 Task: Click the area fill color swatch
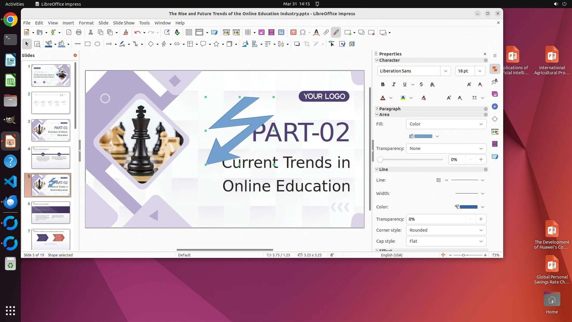[x=423, y=136]
